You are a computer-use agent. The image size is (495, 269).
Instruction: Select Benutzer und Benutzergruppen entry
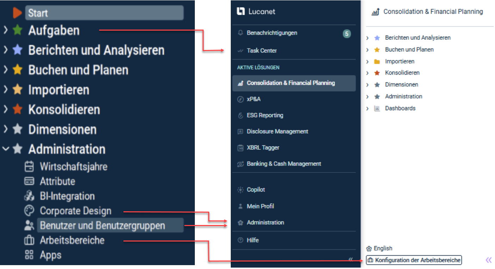(102, 225)
